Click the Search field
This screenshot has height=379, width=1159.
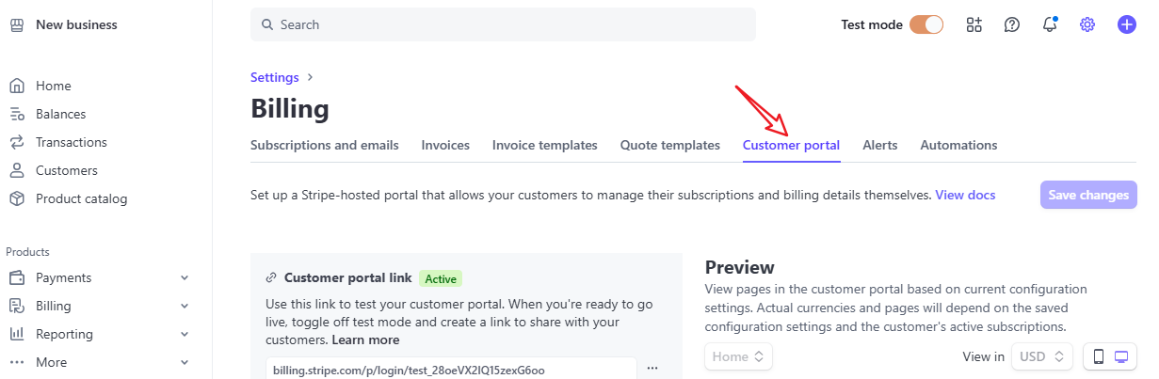503,24
